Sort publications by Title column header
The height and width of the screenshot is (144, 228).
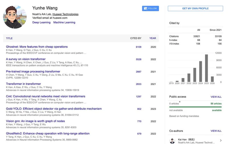pos(9,38)
